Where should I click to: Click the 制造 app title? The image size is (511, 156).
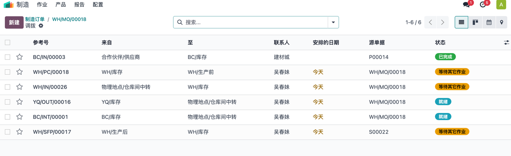23,5
